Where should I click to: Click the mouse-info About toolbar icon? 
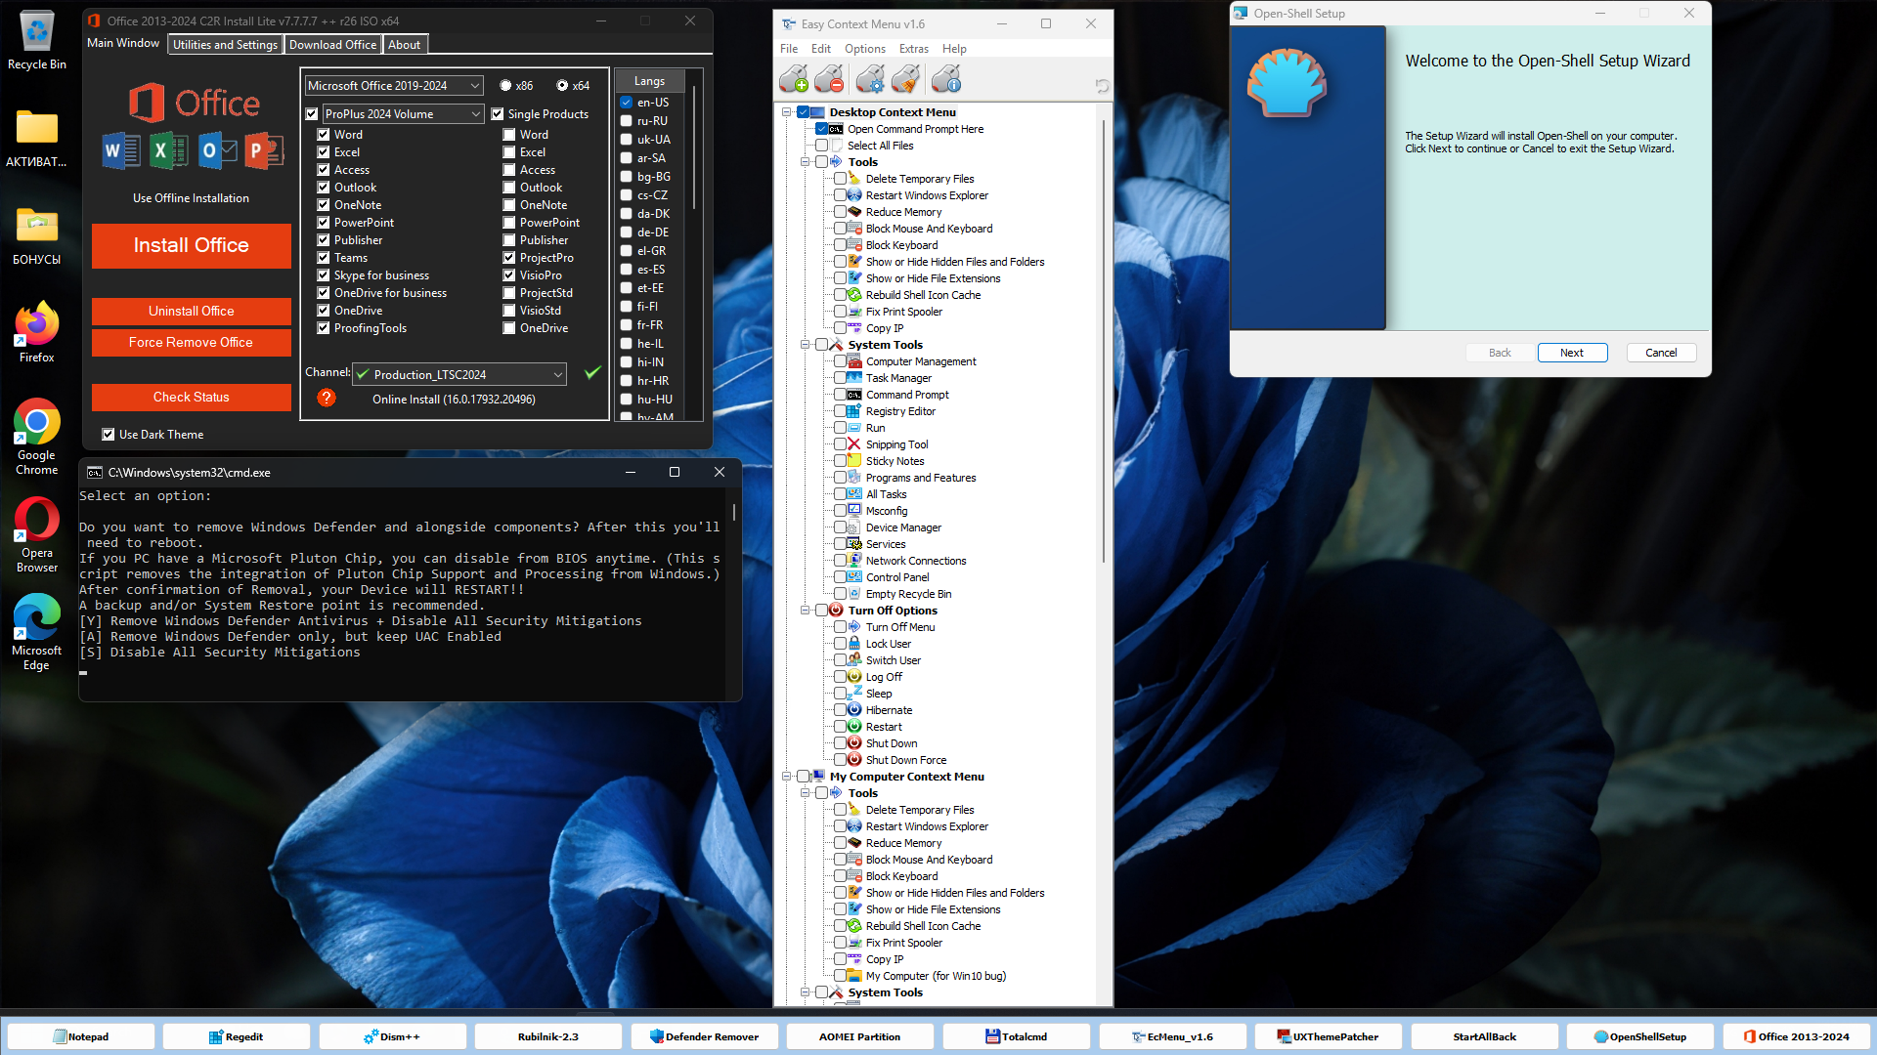point(946,79)
